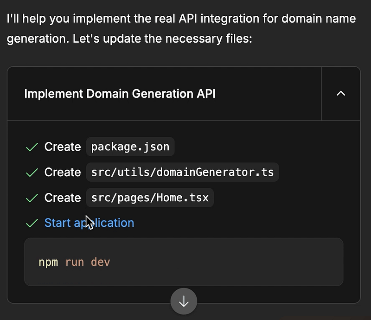Image resolution: width=371 pixels, height=320 pixels.
Task: Open the src/utils/domainGenerator.ts file chip
Action: (182, 173)
